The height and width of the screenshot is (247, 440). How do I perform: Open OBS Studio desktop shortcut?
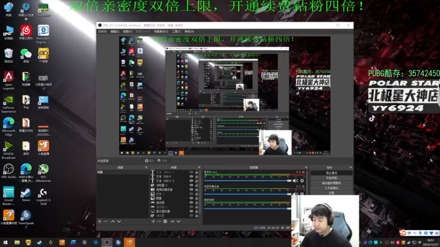point(8,171)
